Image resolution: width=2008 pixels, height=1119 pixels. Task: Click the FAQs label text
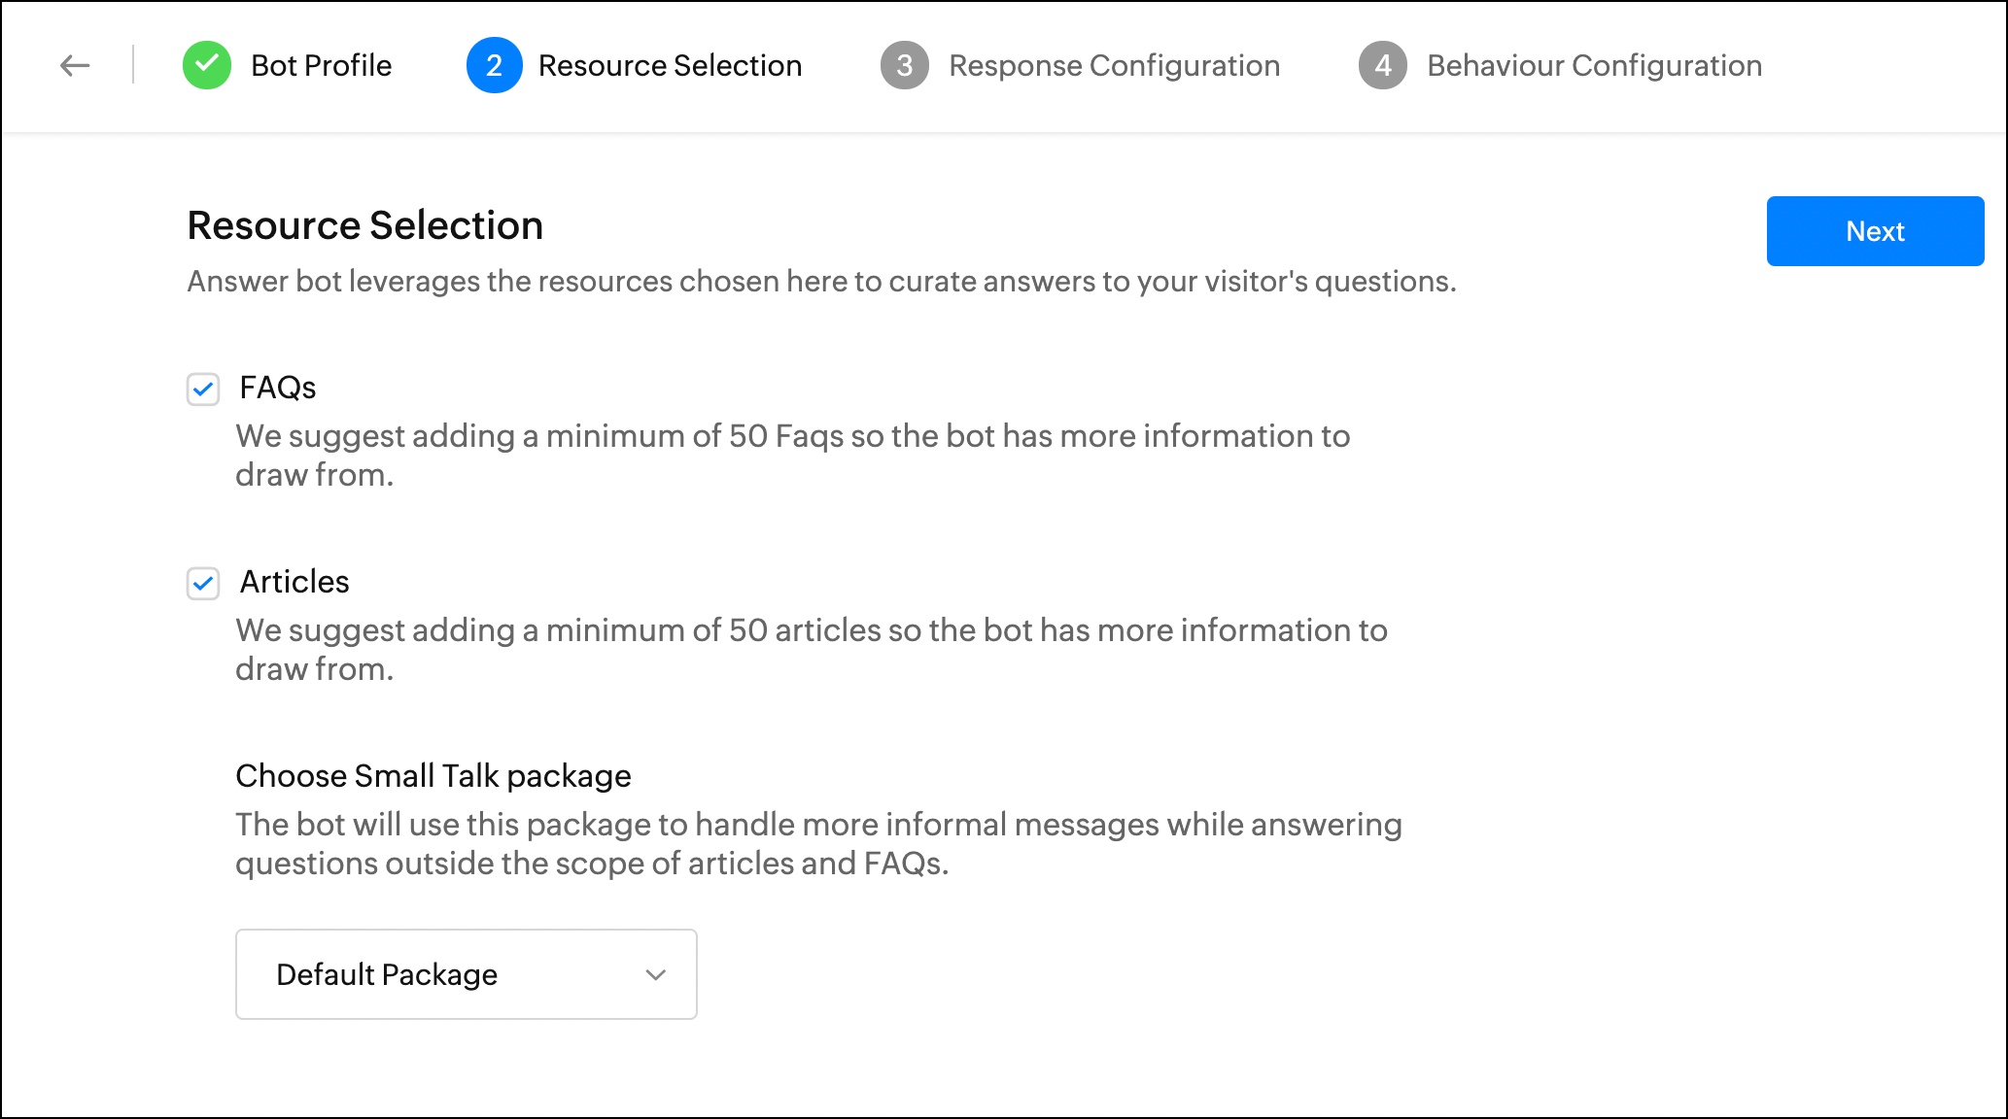278,388
